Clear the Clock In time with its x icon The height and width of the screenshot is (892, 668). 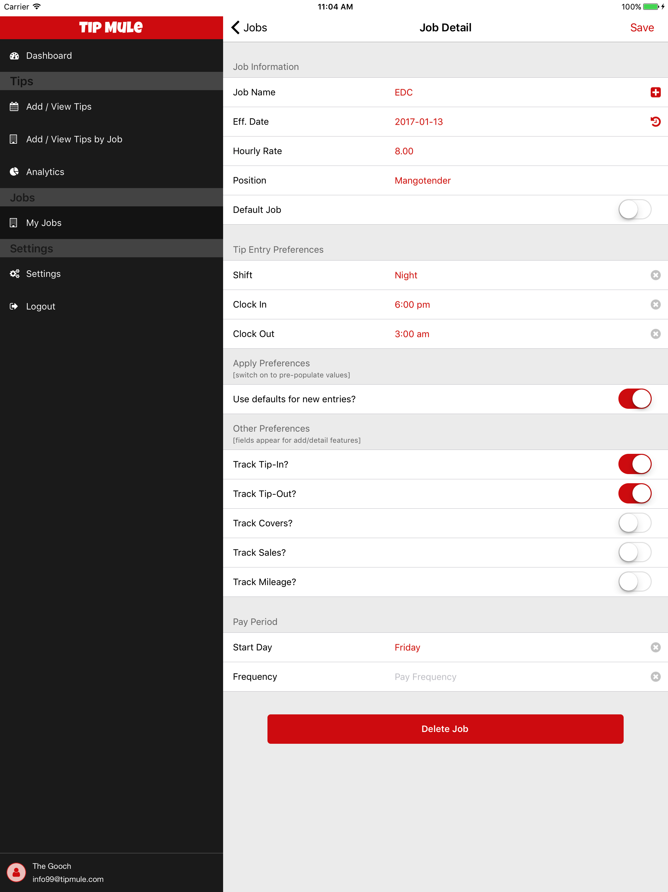point(656,304)
